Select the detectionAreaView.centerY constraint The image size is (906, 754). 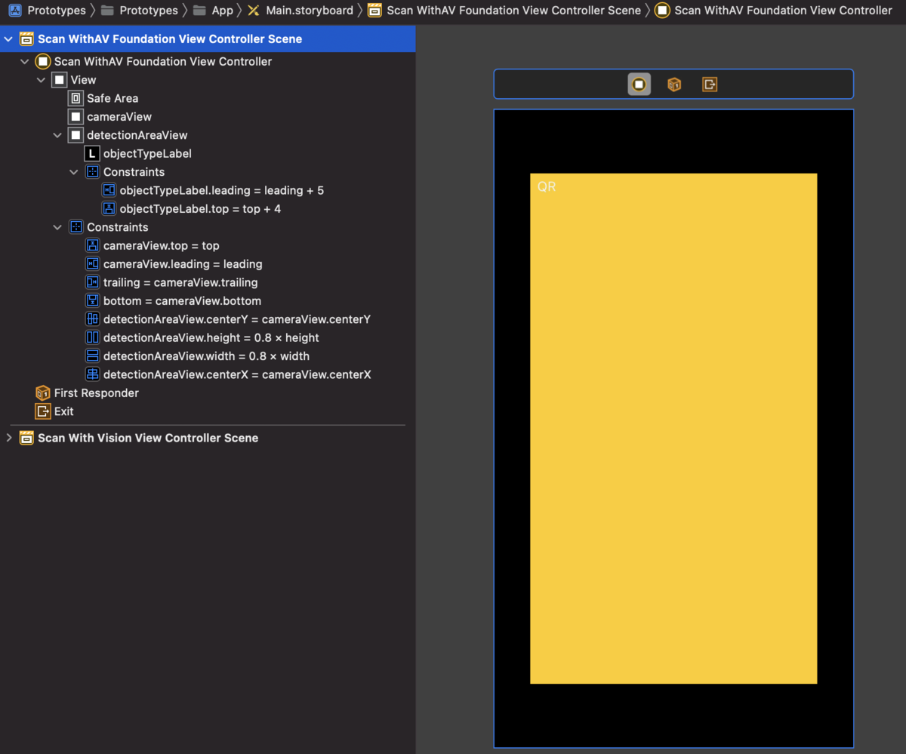(x=208, y=319)
